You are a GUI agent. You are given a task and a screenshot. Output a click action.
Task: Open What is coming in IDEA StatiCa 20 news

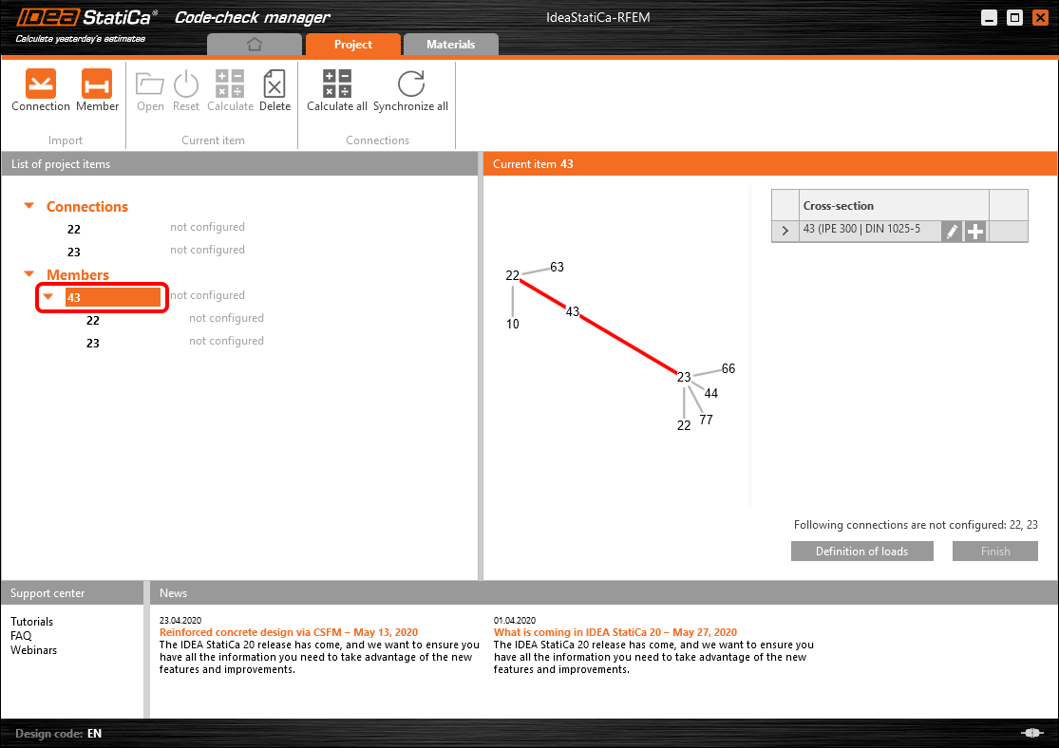click(x=615, y=632)
